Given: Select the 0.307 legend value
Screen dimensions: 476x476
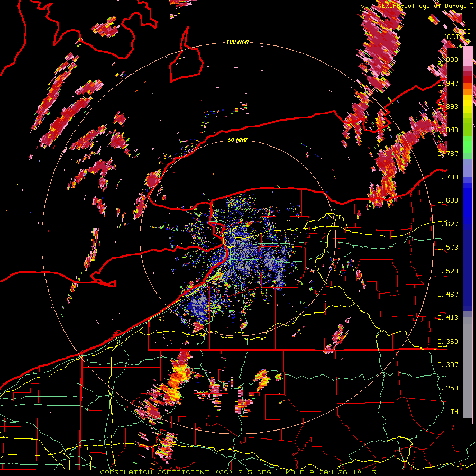Looking at the screenshot, I should 448,365.
